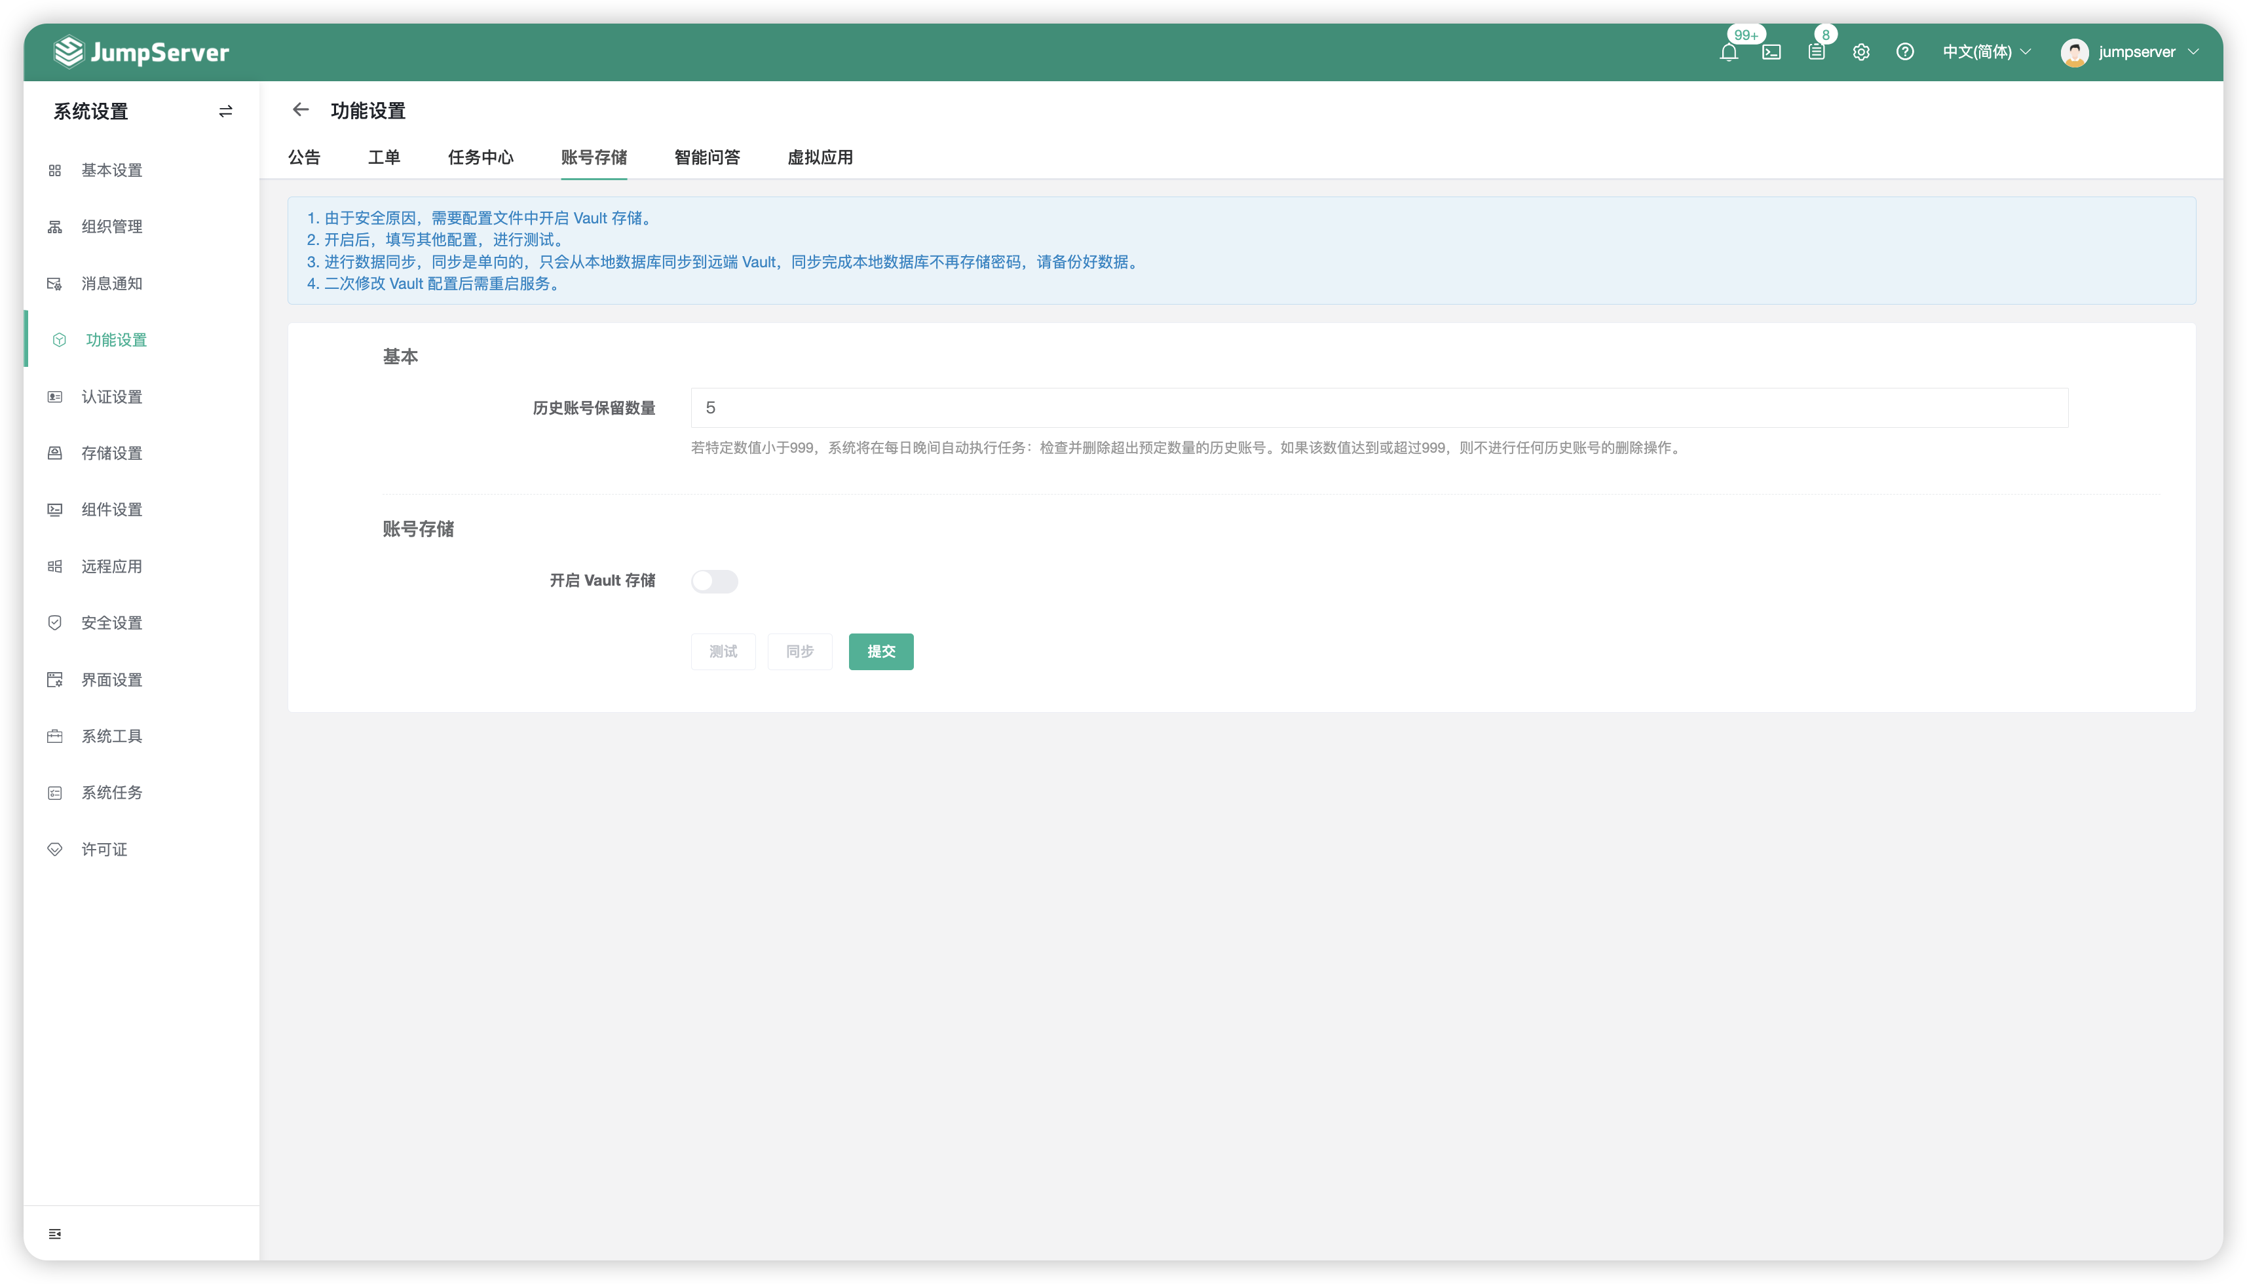Click the JumpServer logo

tap(141, 52)
